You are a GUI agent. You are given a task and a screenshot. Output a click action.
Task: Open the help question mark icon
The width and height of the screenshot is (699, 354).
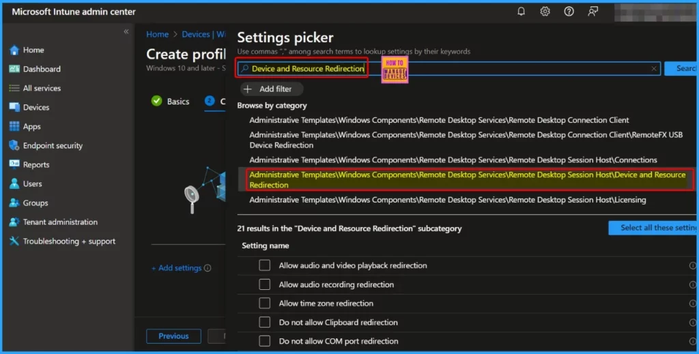(569, 12)
